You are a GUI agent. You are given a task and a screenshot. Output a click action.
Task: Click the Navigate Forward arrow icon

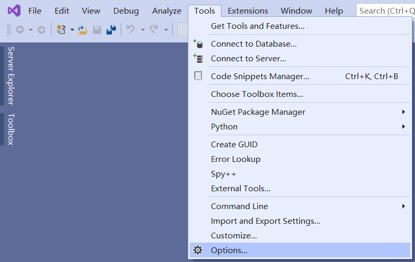(x=41, y=30)
